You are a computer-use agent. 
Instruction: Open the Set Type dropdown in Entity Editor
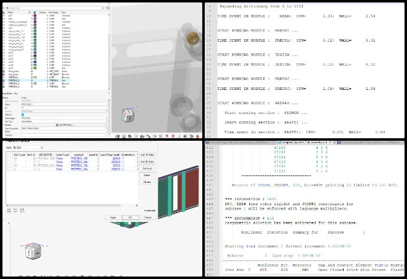click(x=62, y=121)
